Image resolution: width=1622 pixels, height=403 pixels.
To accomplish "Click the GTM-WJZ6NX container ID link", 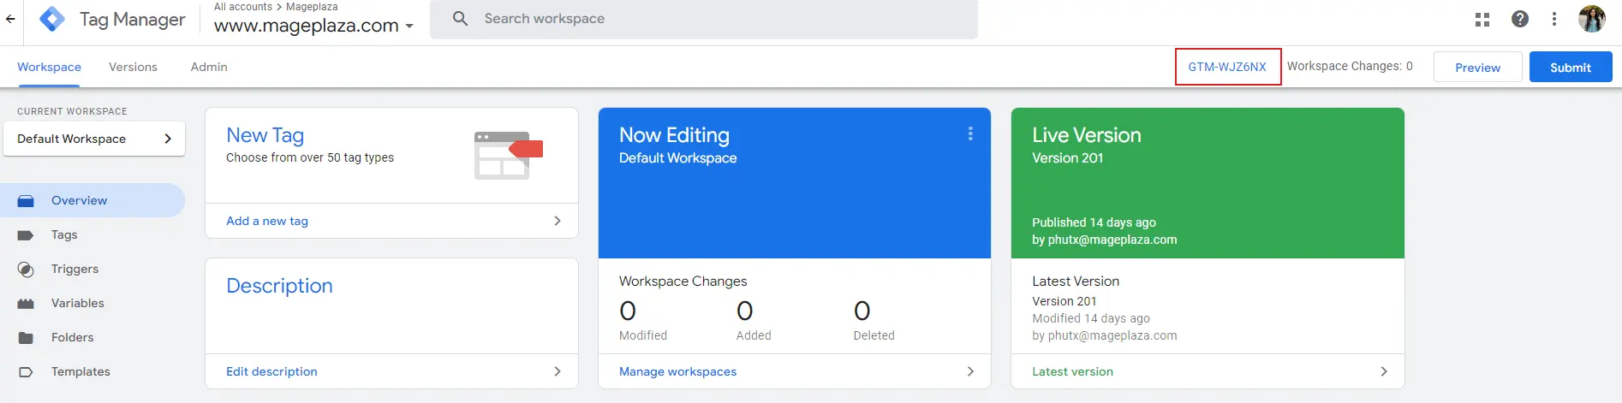I will coord(1227,67).
